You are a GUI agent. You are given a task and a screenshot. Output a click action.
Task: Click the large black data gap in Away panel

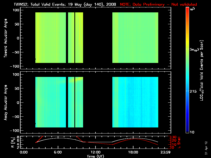point(98,102)
